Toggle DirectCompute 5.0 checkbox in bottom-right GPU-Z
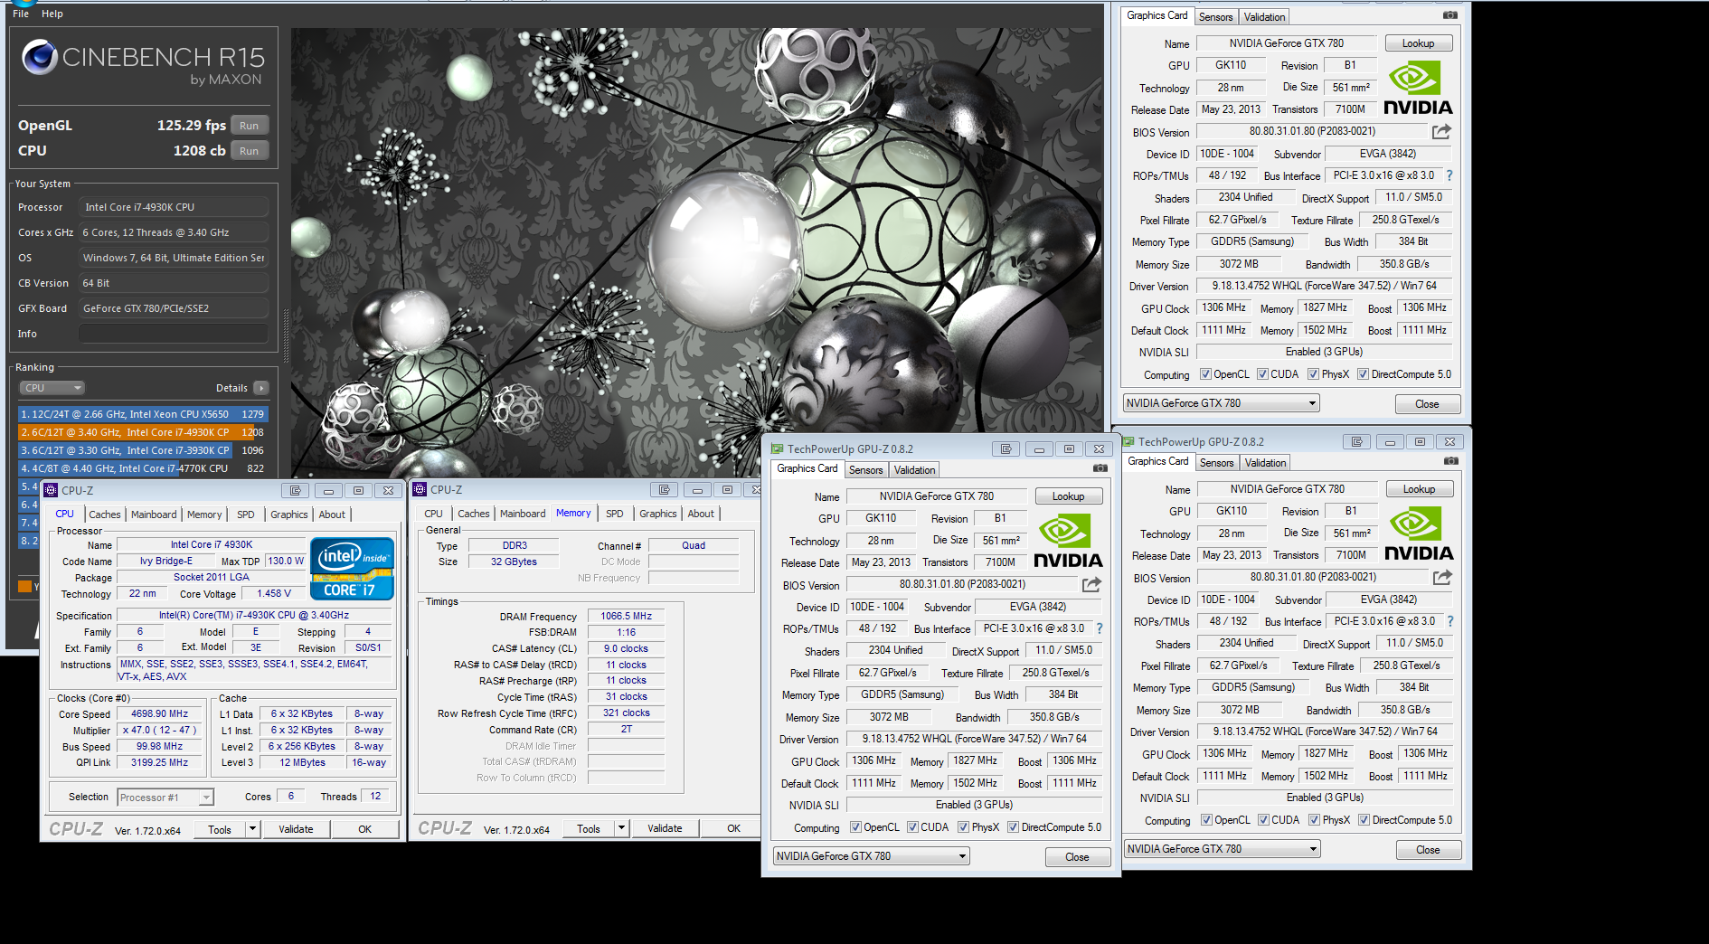 coord(1364,820)
